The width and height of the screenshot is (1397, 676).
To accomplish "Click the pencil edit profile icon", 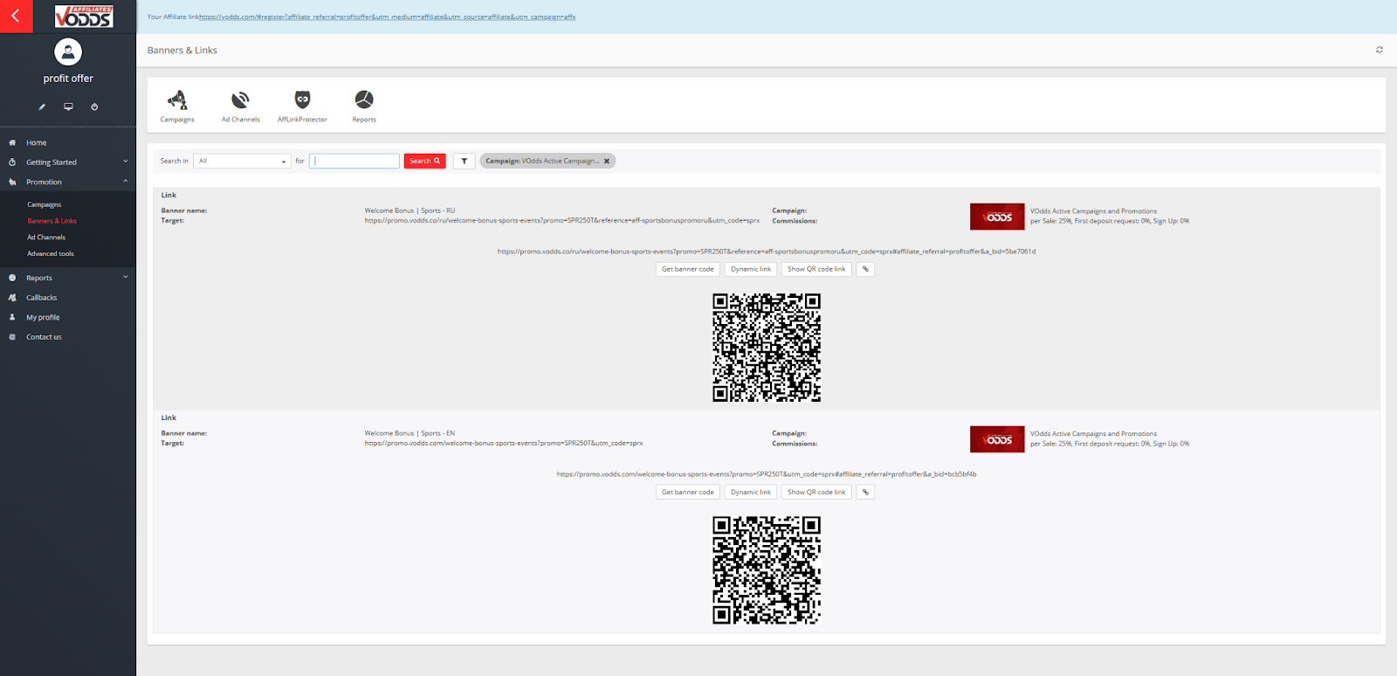I will pyautogui.click(x=42, y=107).
